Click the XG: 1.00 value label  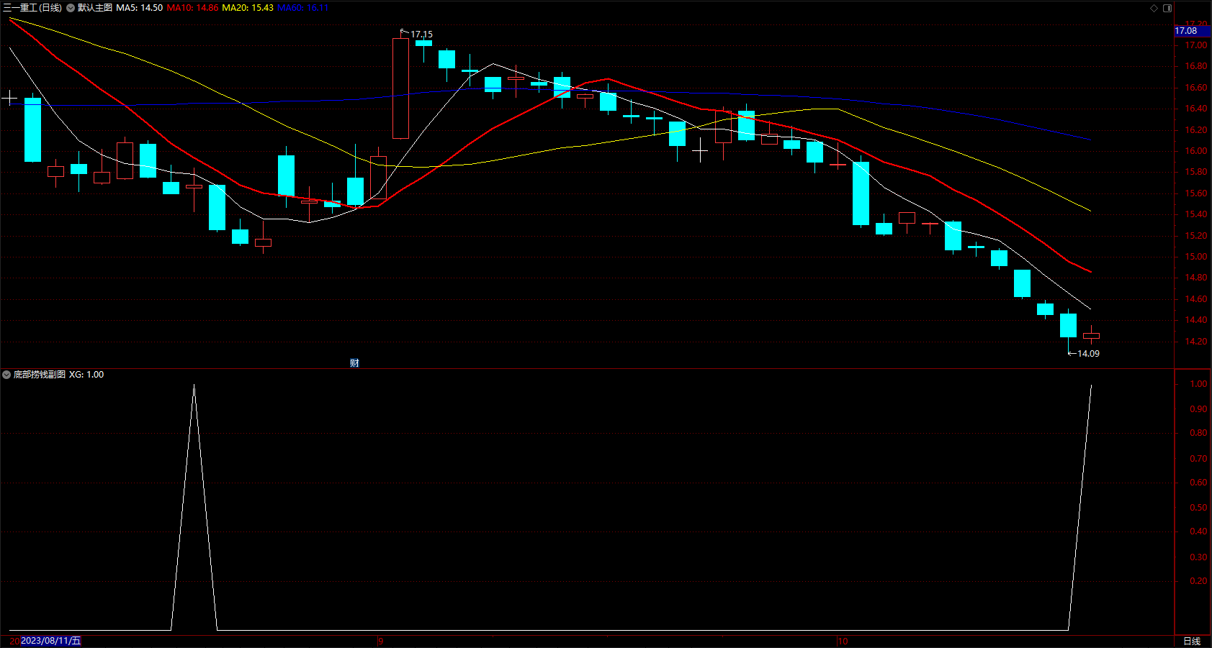[x=86, y=375]
